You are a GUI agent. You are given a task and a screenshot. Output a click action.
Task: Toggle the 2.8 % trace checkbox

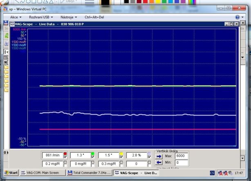149,157
